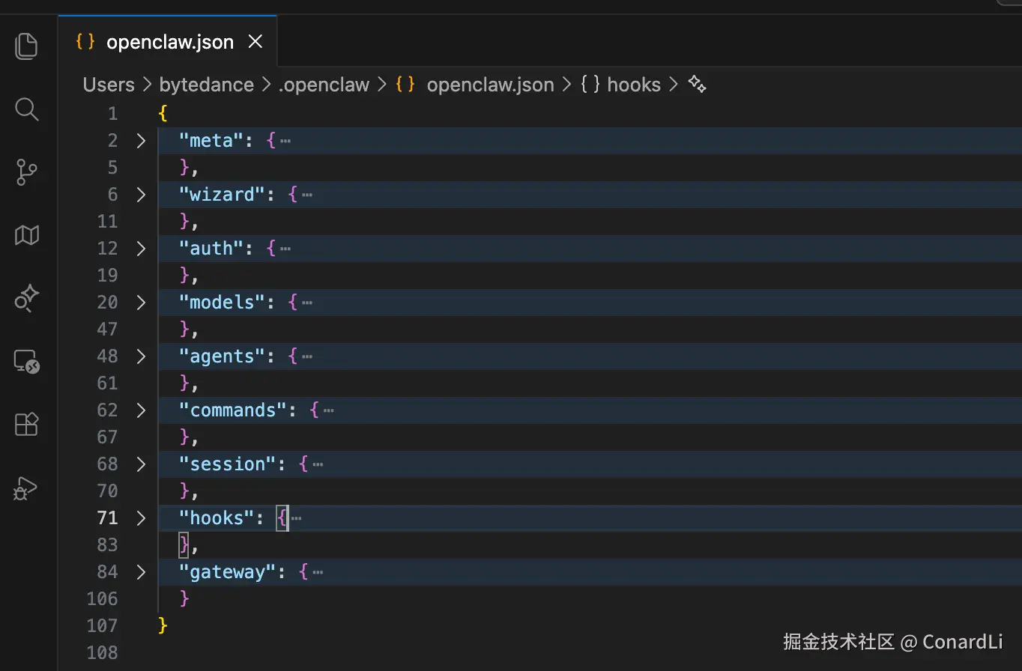Close the openclaw.json tab
This screenshot has height=671, width=1022.
255,42
